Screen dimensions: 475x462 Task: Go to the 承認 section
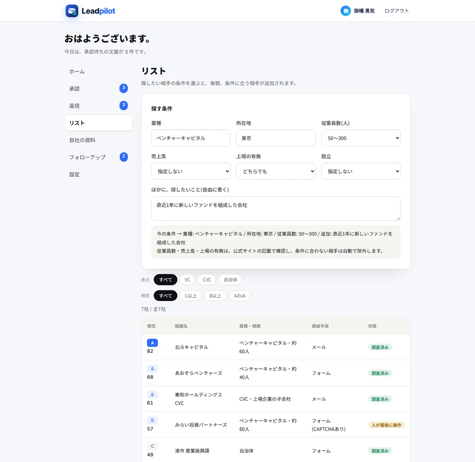98,88
